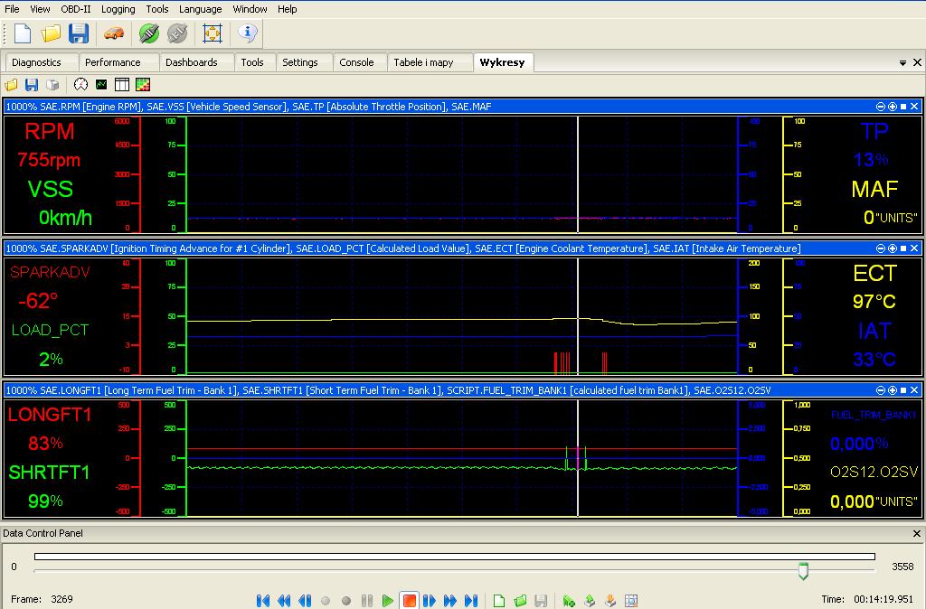This screenshot has width=926, height=609.
Task: Click the blue info speech bubble icon
Action: pyautogui.click(x=248, y=33)
